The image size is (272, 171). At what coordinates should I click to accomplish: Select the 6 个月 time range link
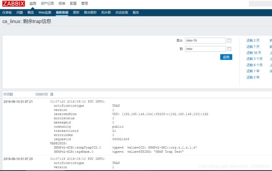(x=254, y=65)
